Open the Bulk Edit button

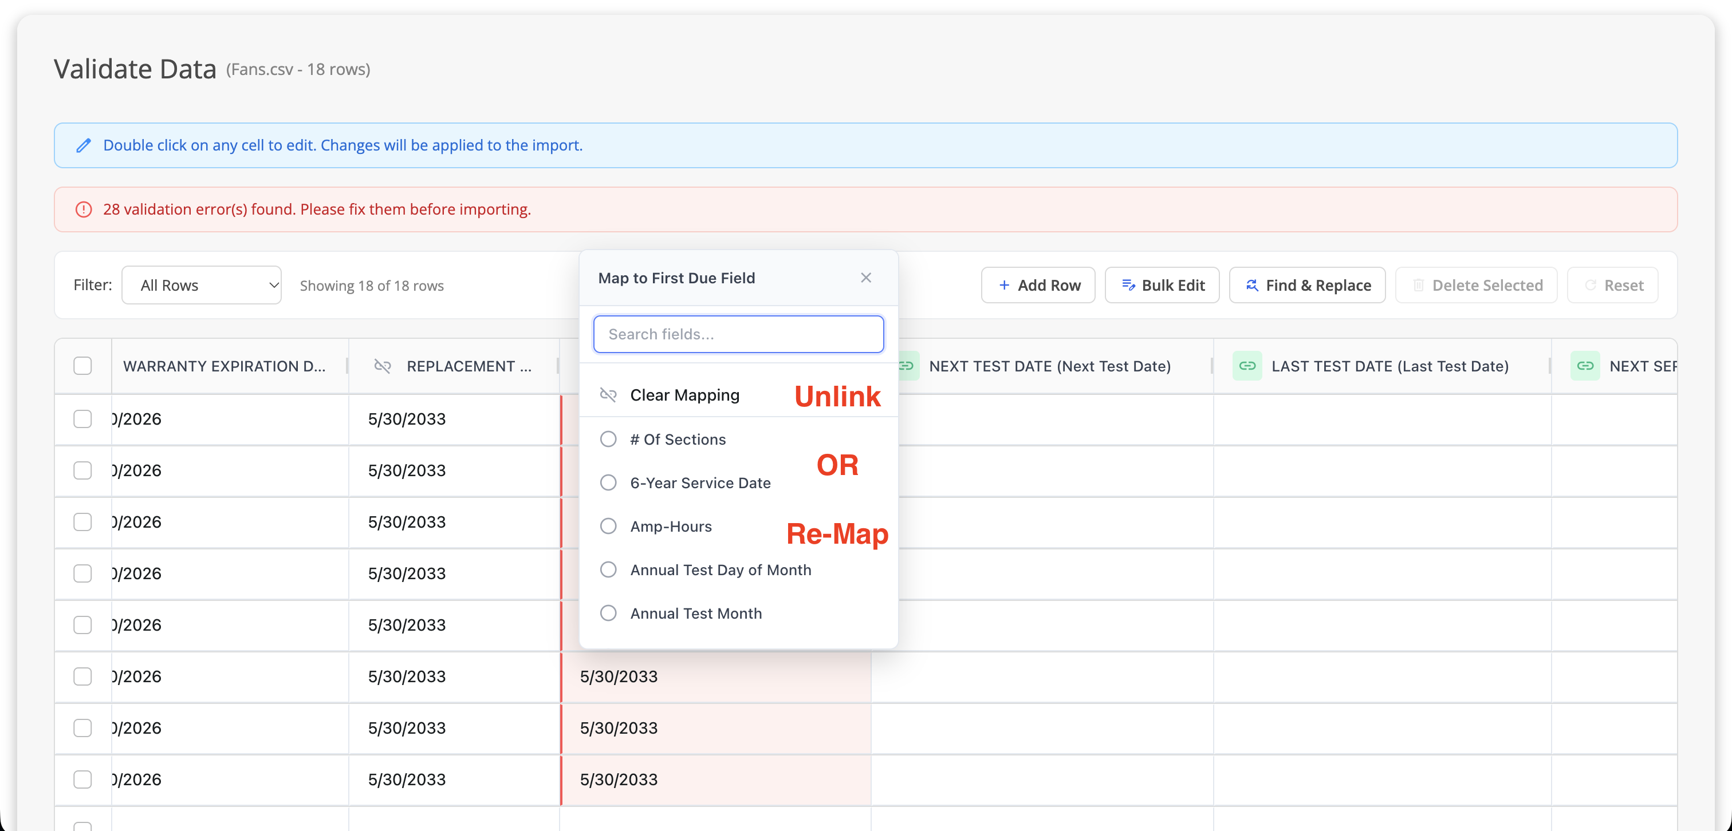coord(1163,286)
